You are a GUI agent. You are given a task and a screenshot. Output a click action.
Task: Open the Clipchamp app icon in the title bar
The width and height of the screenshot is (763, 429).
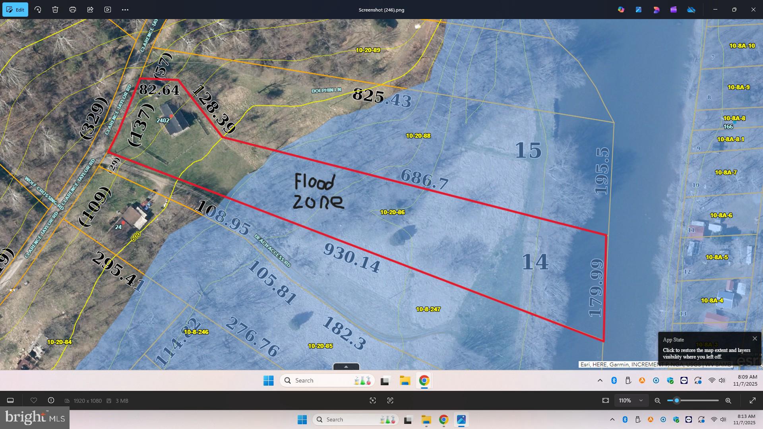point(674,10)
